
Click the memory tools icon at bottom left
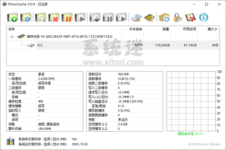pos(11,141)
